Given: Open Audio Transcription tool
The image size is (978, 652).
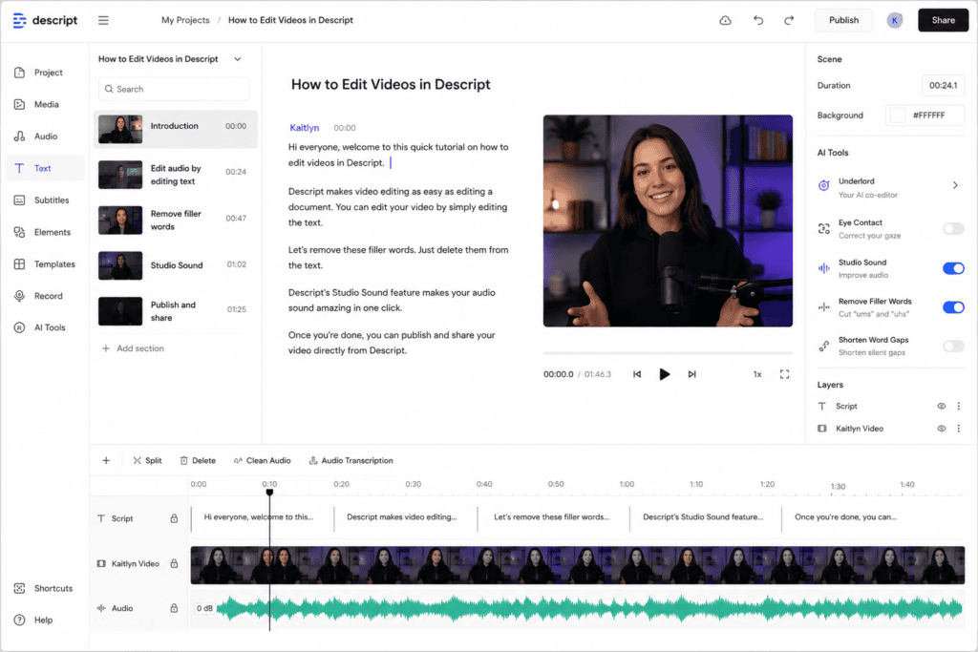Looking at the screenshot, I should [x=351, y=461].
